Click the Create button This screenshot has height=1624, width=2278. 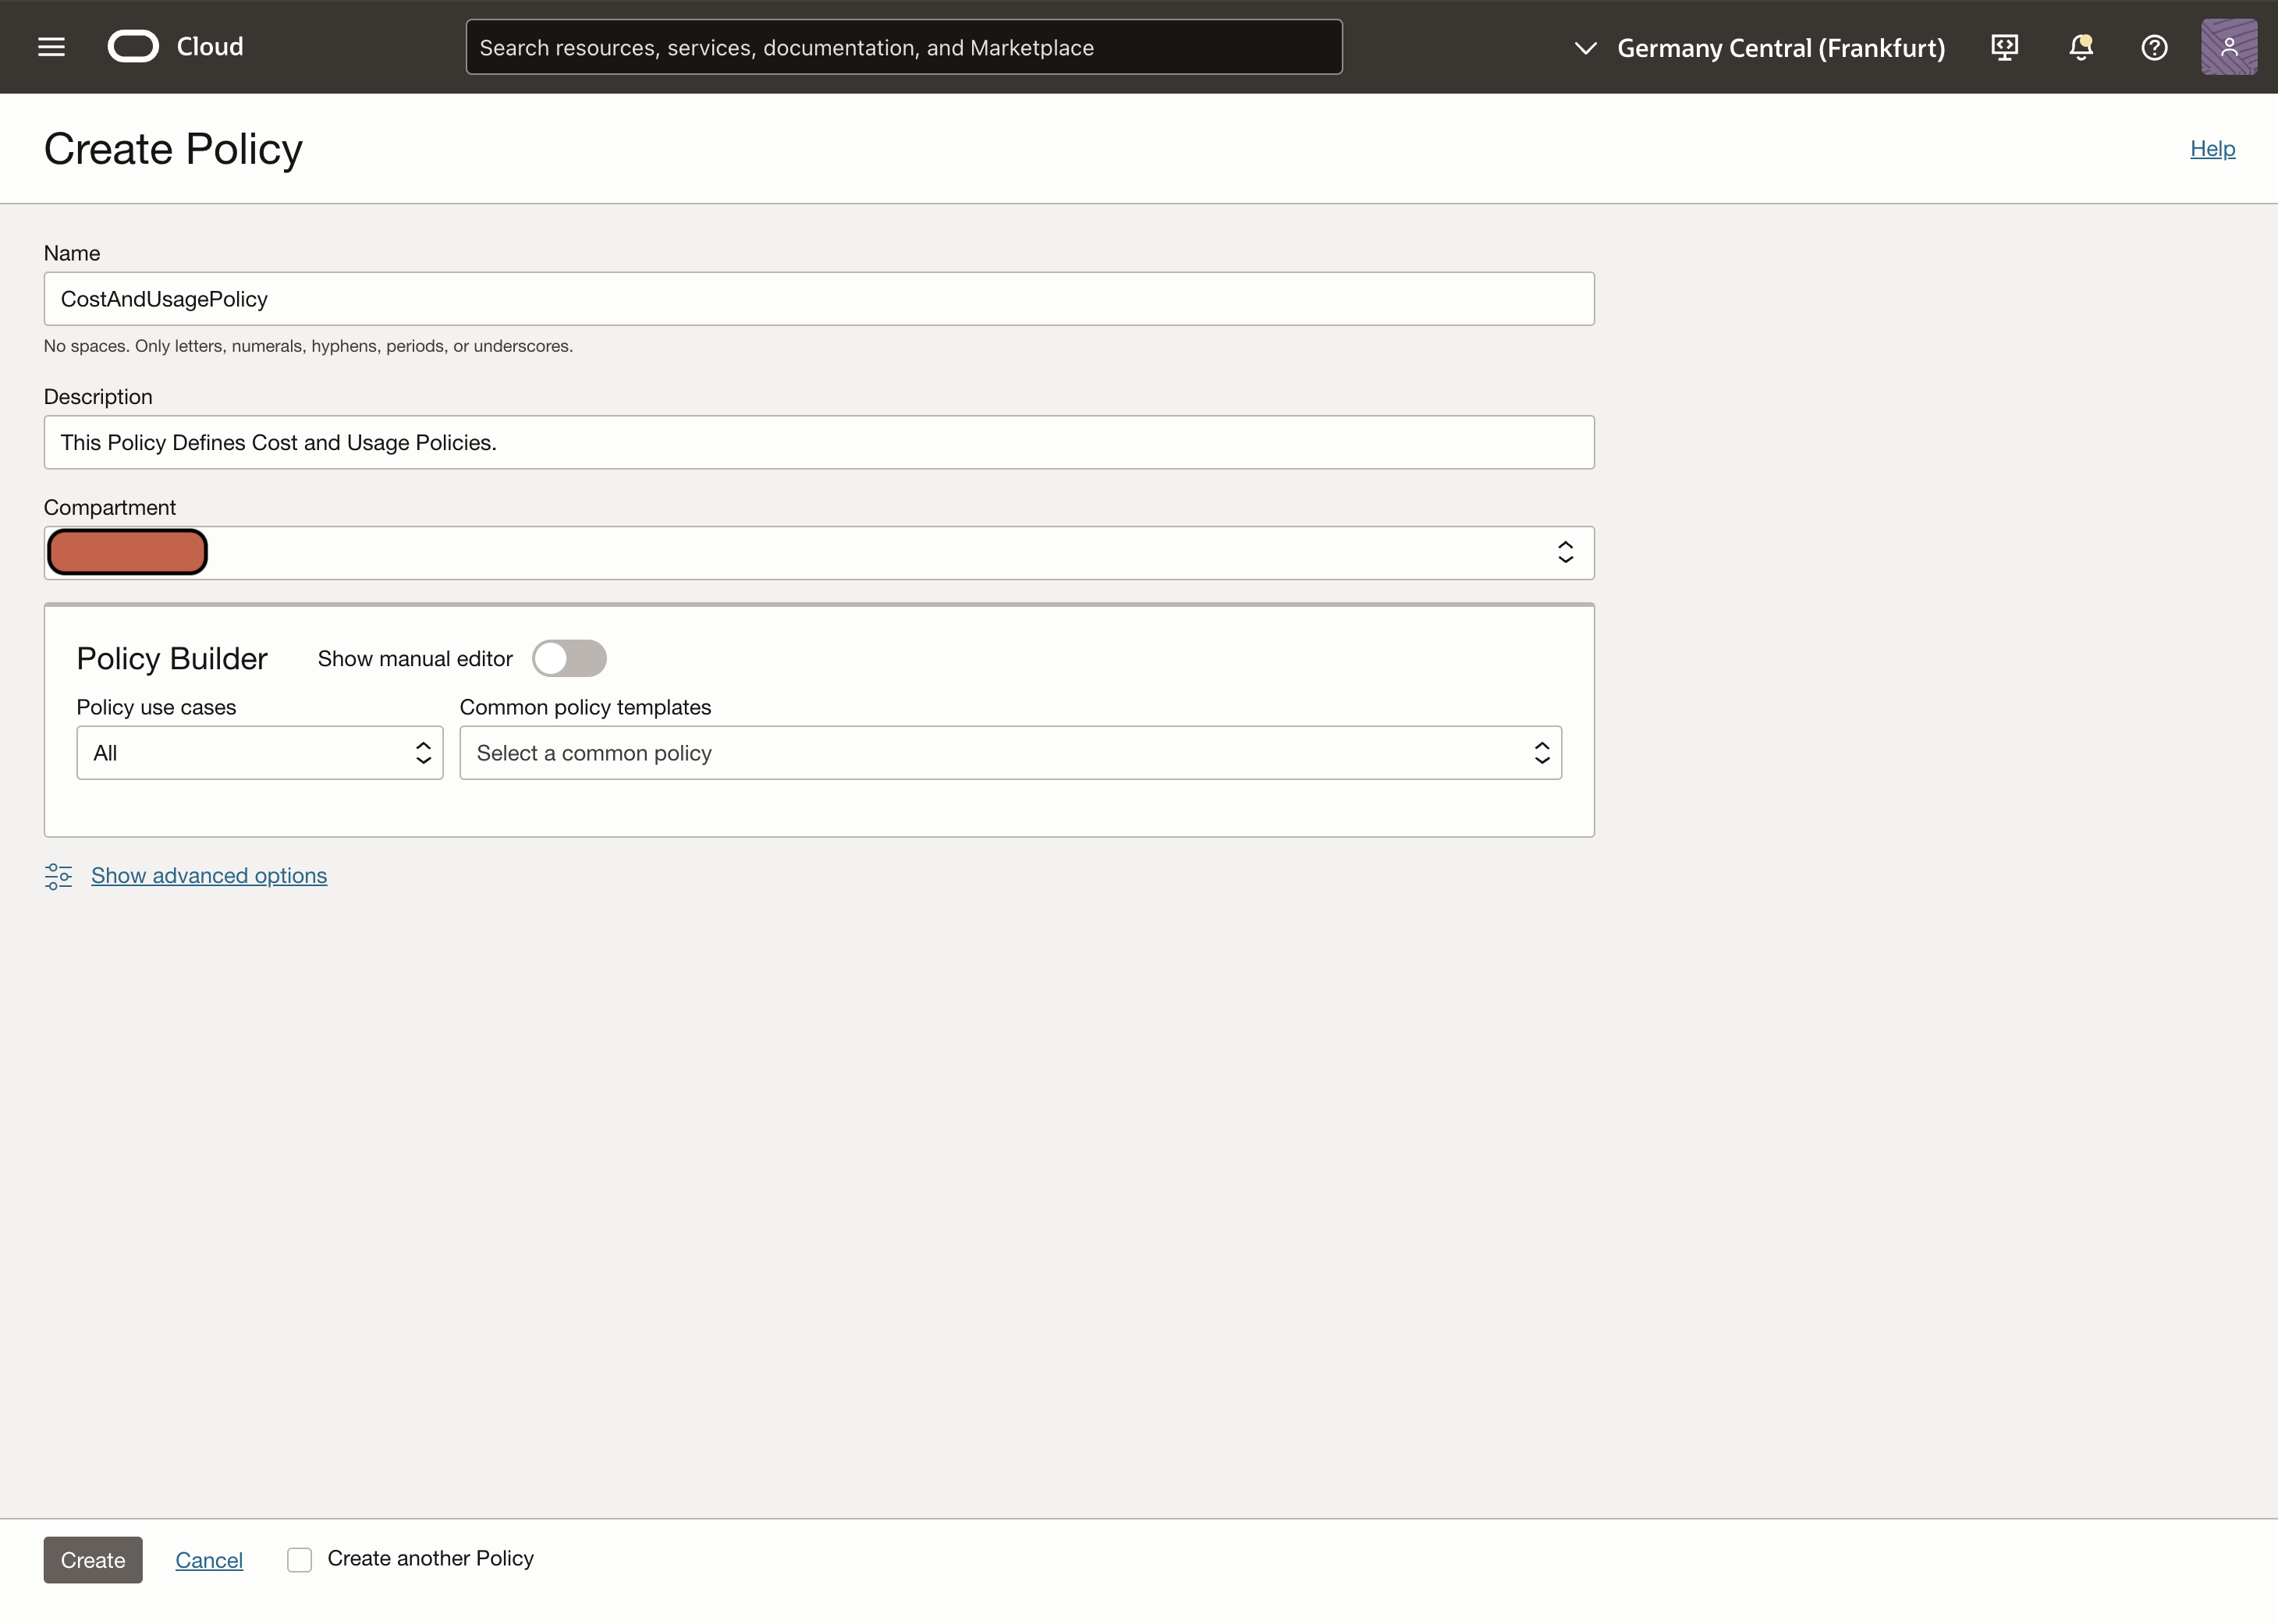tap(93, 1560)
